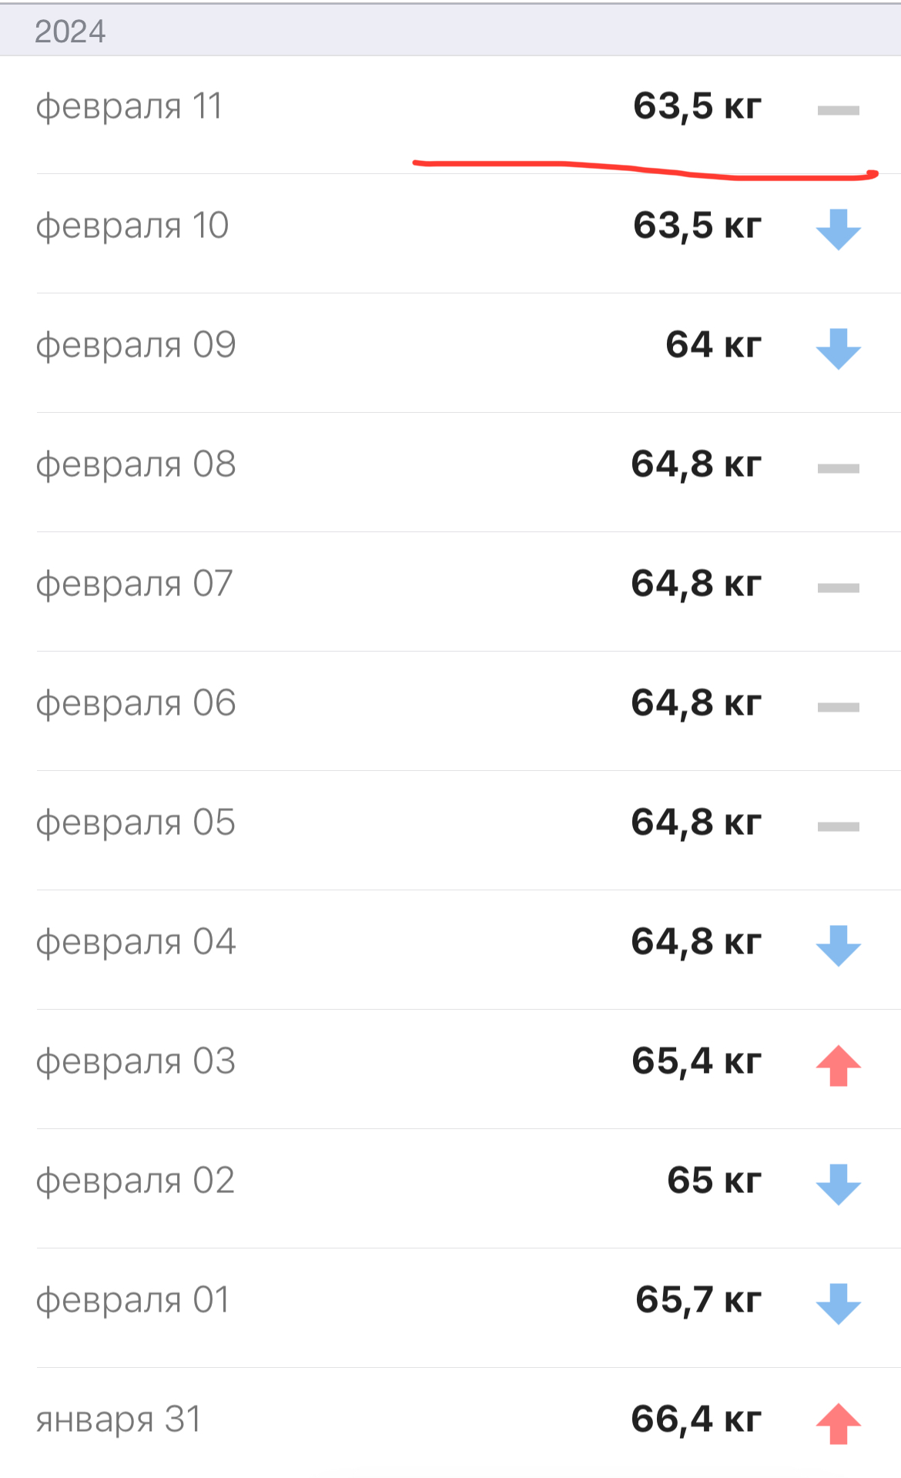Click the blue down arrow for февраля 09
This screenshot has width=901, height=1478.
click(x=838, y=348)
